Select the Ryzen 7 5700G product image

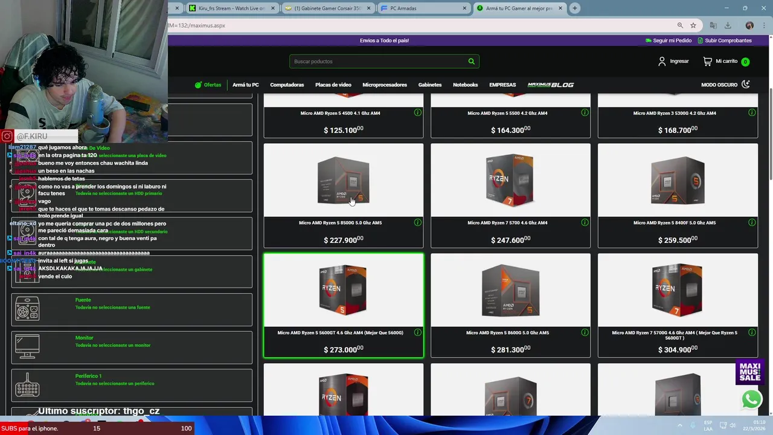point(678,290)
